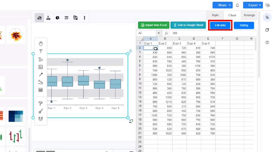This screenshot has height=152, width=273.
Task: Select the format painter roller tool
Action: coord(41,104)
